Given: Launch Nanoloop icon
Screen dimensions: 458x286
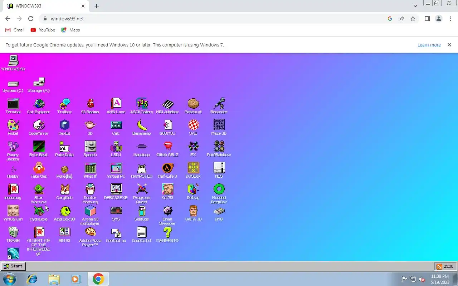Looking at the screenshot, I should (142, 149).
